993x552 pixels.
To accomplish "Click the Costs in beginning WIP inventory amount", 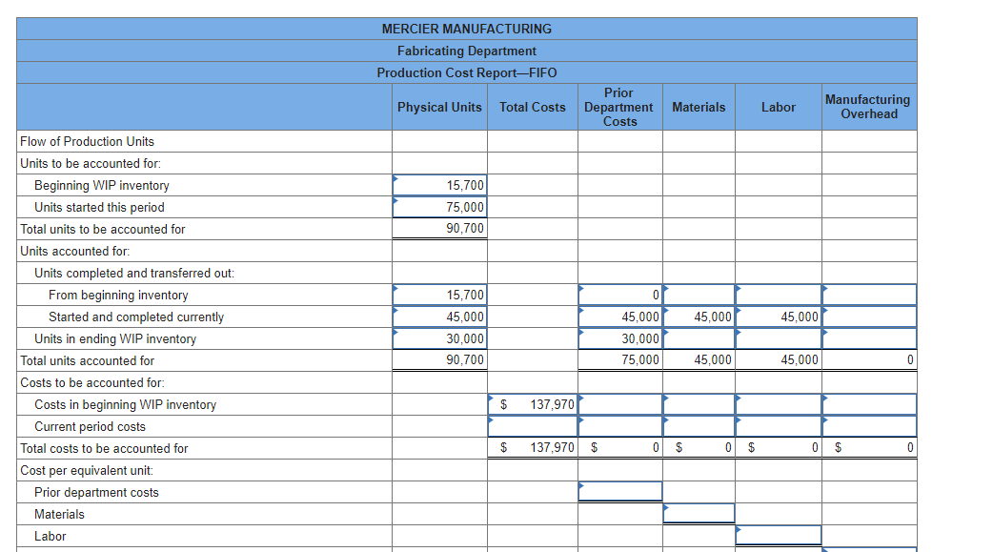I will click(533, 404).
